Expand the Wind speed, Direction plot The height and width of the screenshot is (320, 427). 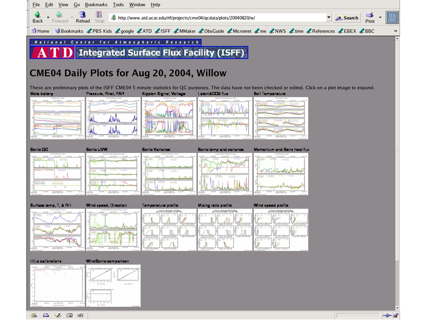[113, 230]
